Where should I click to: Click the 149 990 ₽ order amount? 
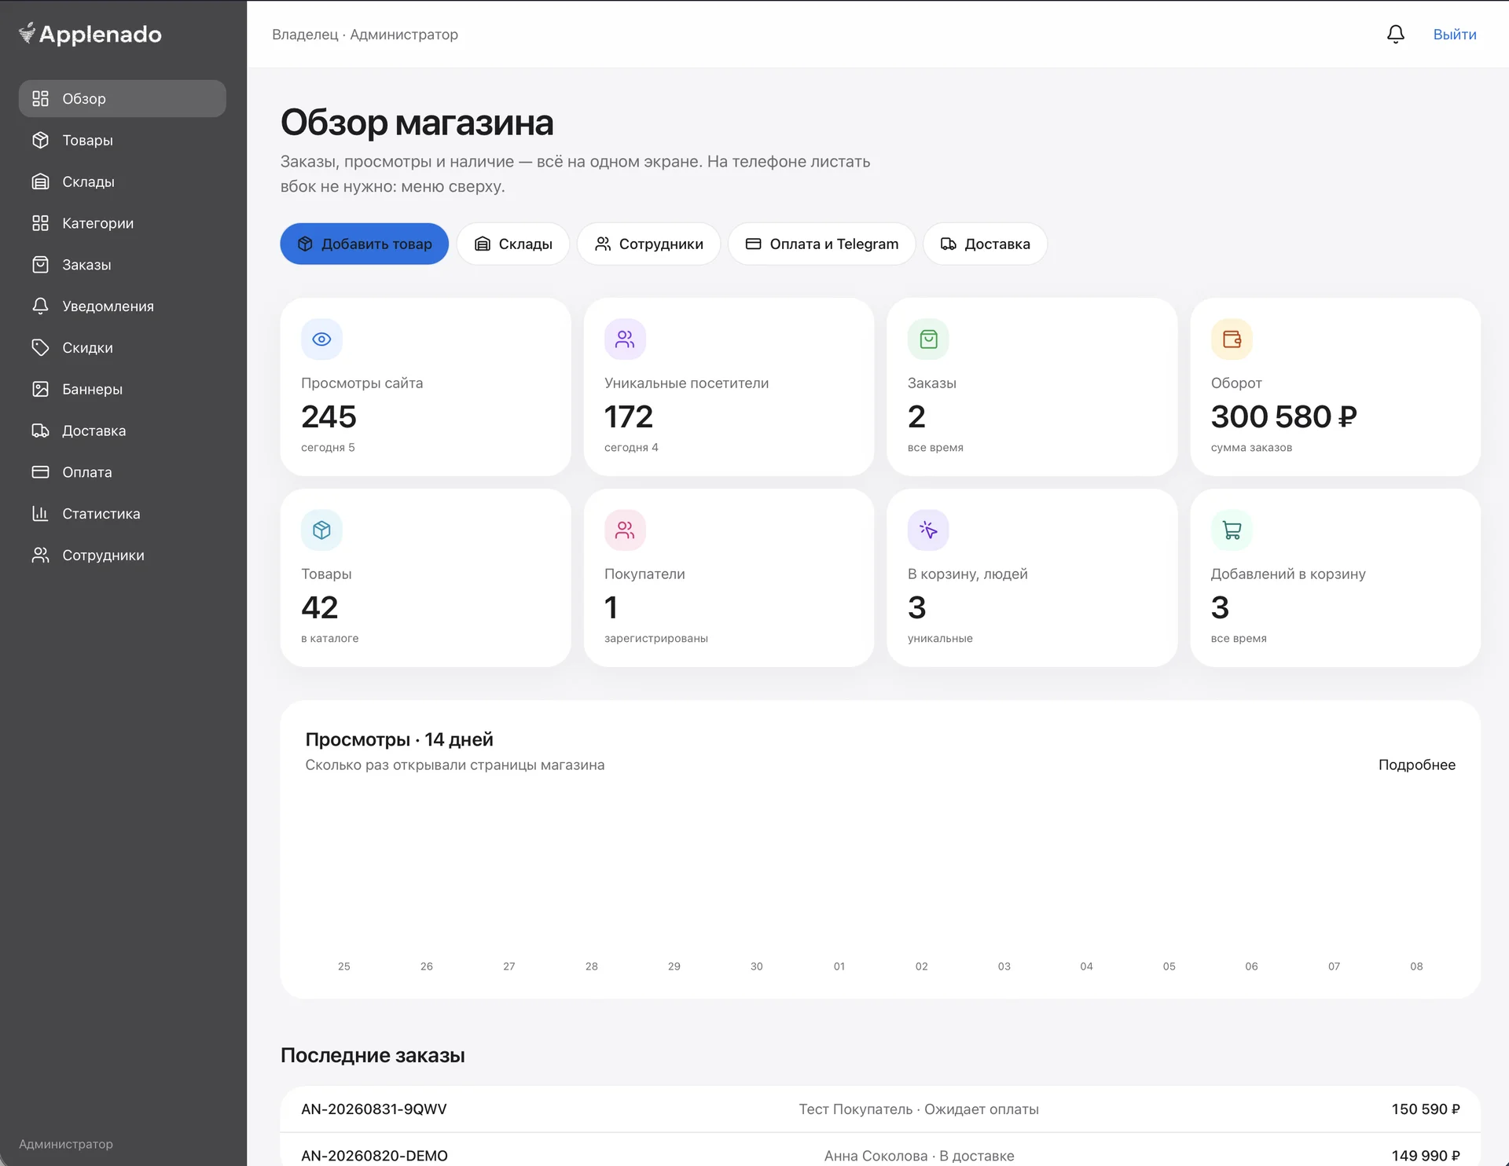[x=1426, y=1155]
